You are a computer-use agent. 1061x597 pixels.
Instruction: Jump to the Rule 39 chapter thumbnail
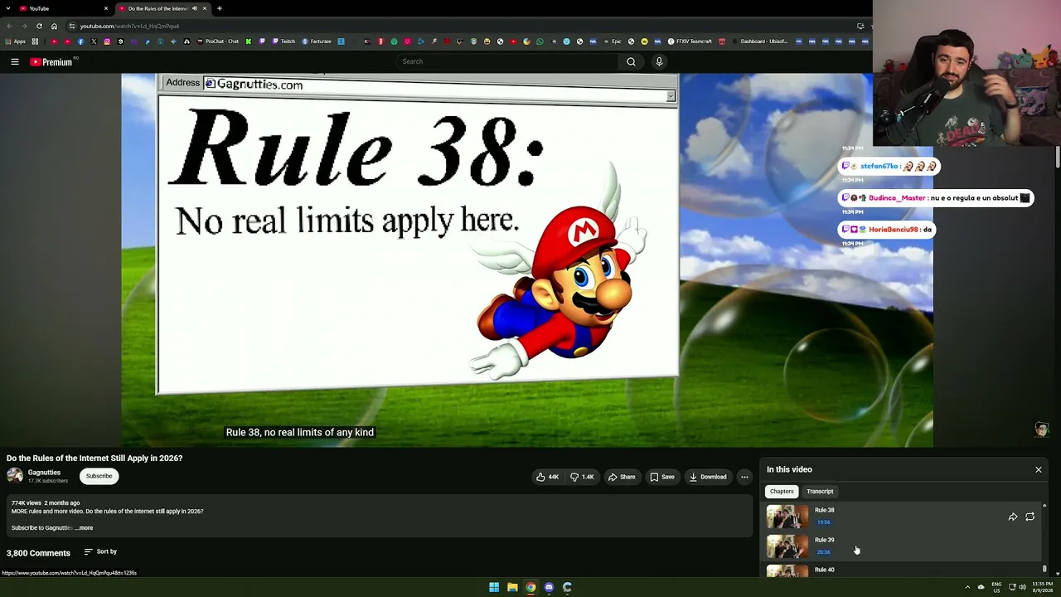[x=787, y=546]
